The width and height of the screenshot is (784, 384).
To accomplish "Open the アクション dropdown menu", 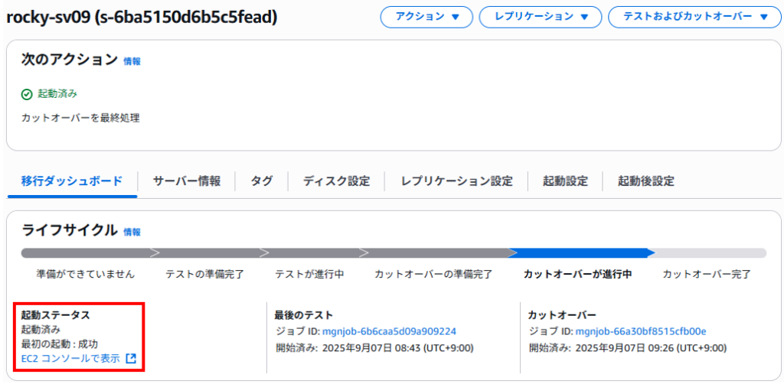I will (426, 17).
